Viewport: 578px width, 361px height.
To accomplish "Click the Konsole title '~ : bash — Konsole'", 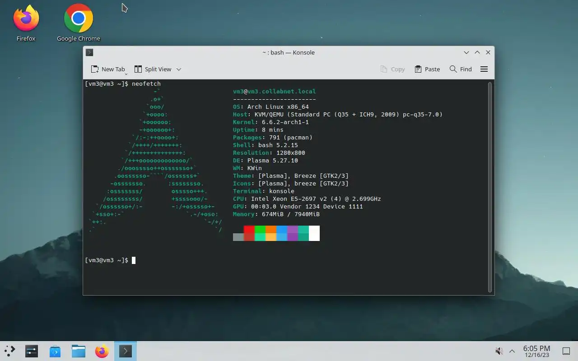I will [x=289, y=52].
